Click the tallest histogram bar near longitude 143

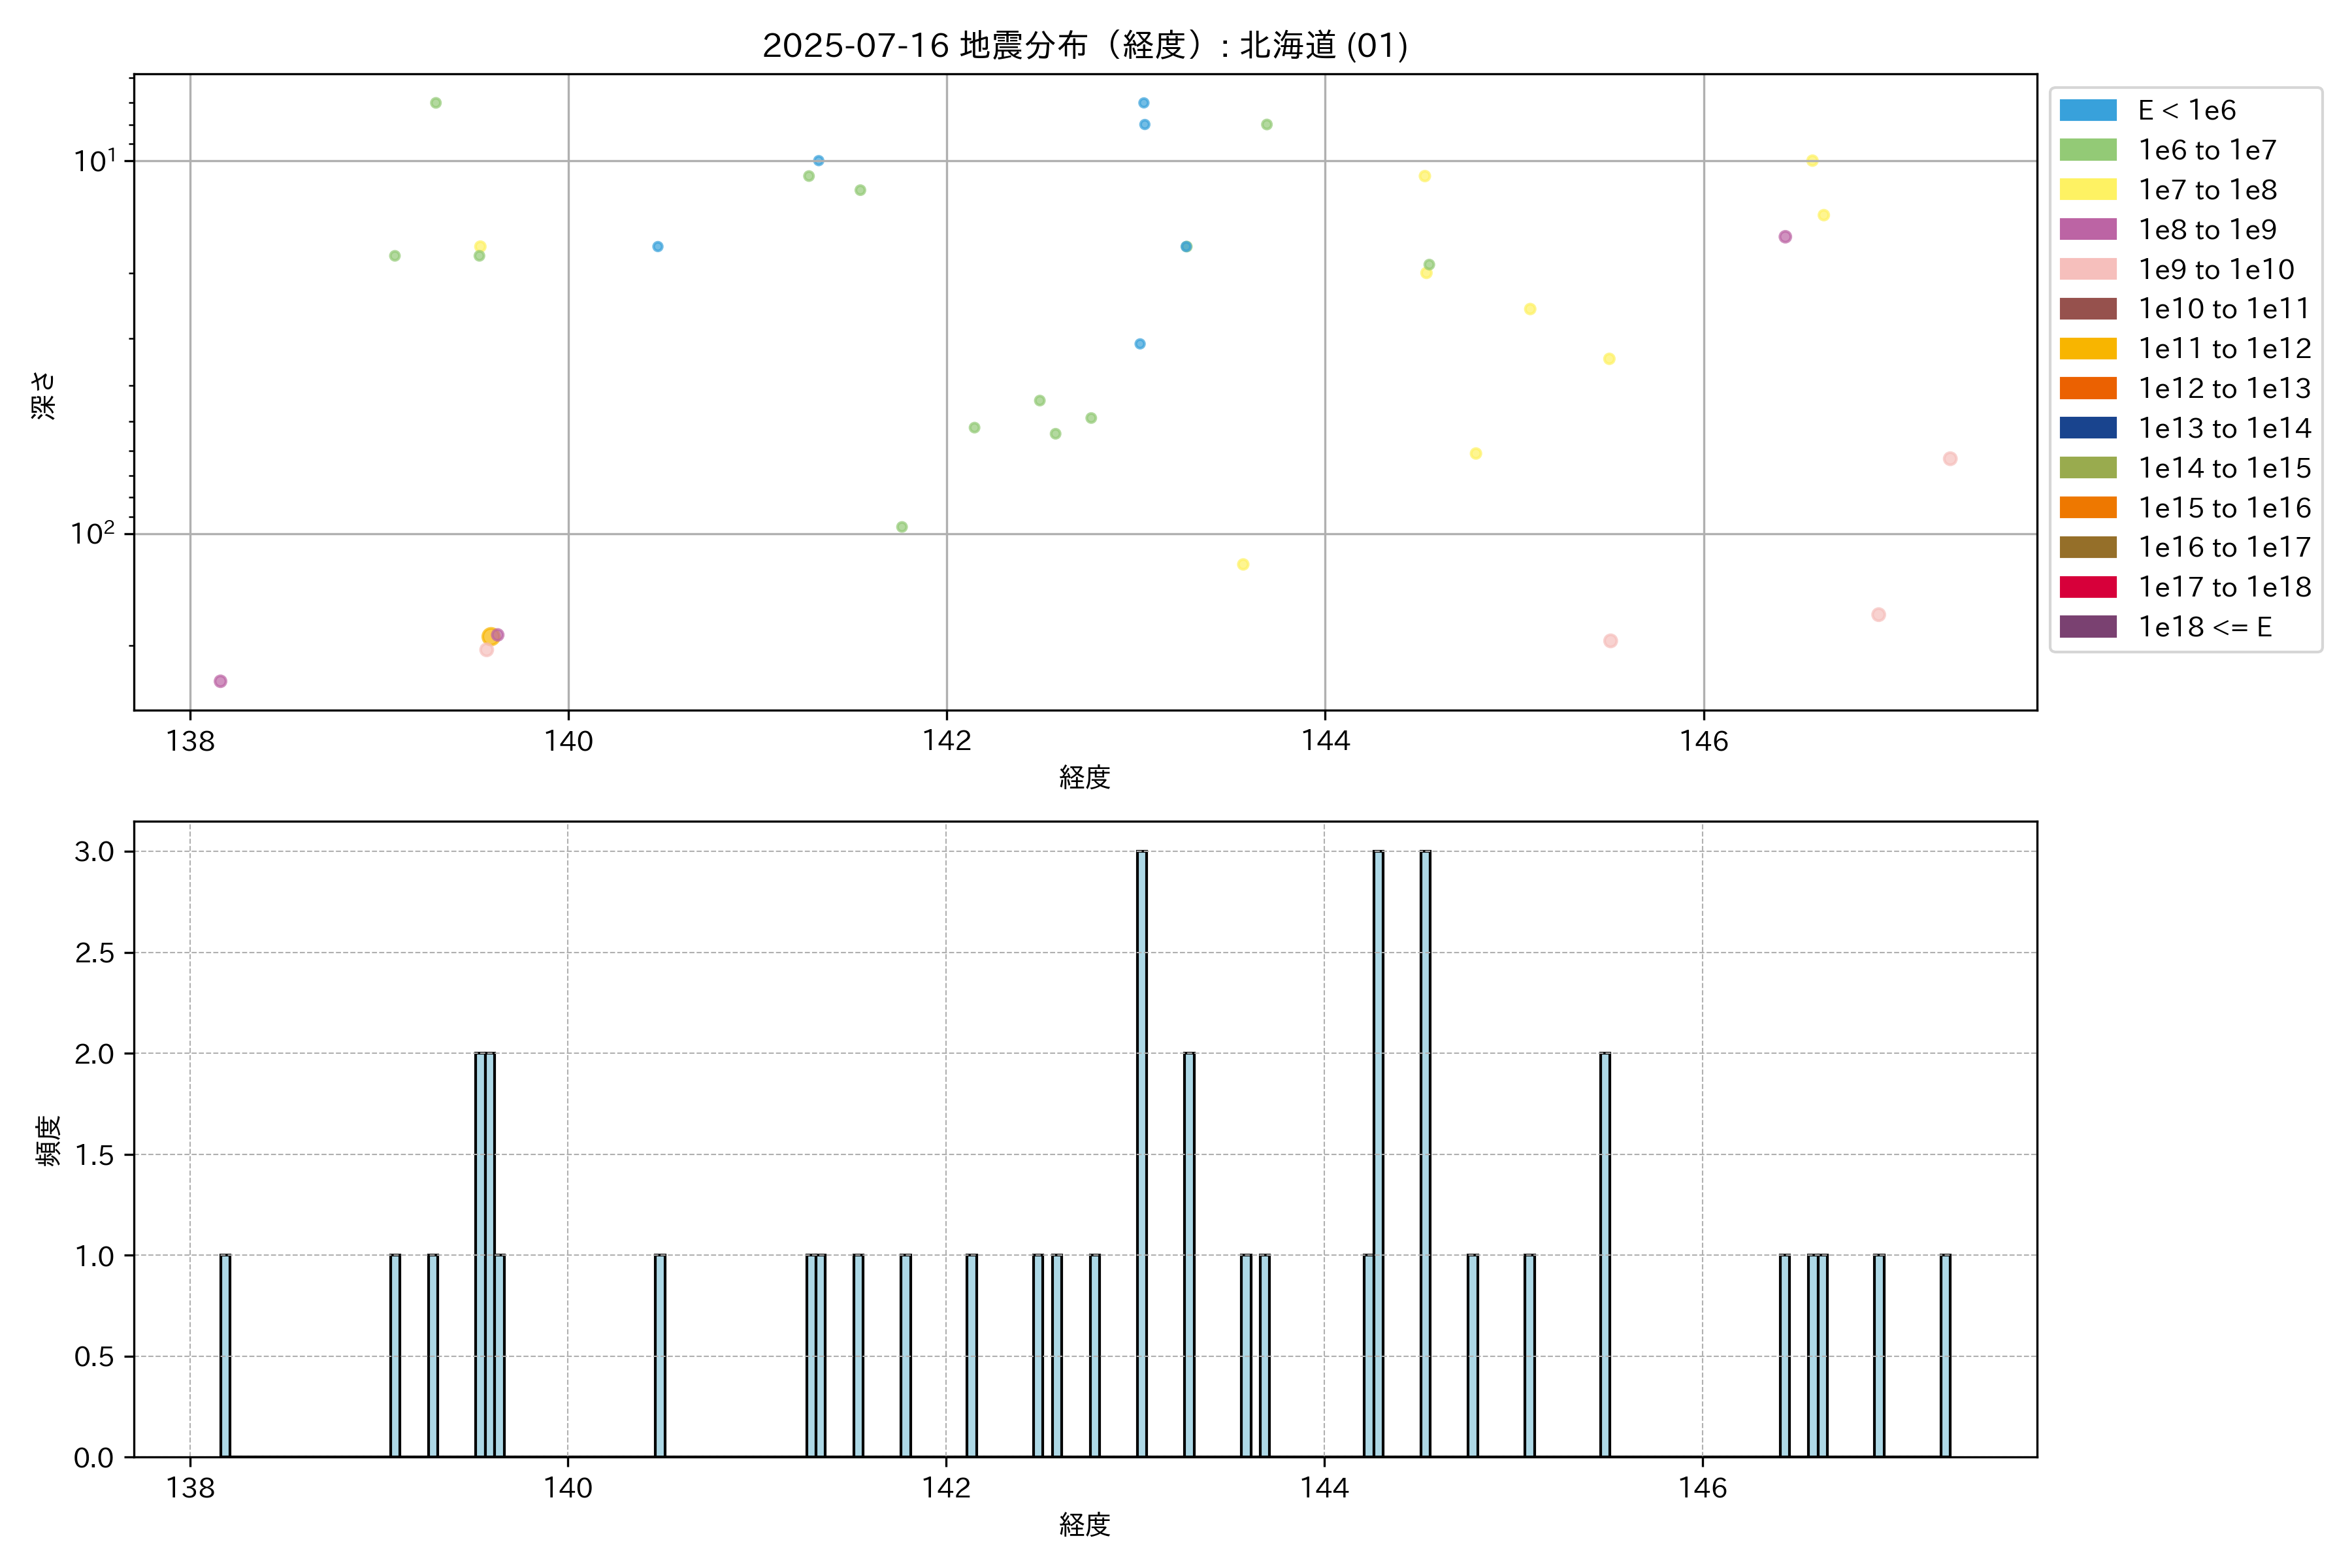pos(1141,1150)
